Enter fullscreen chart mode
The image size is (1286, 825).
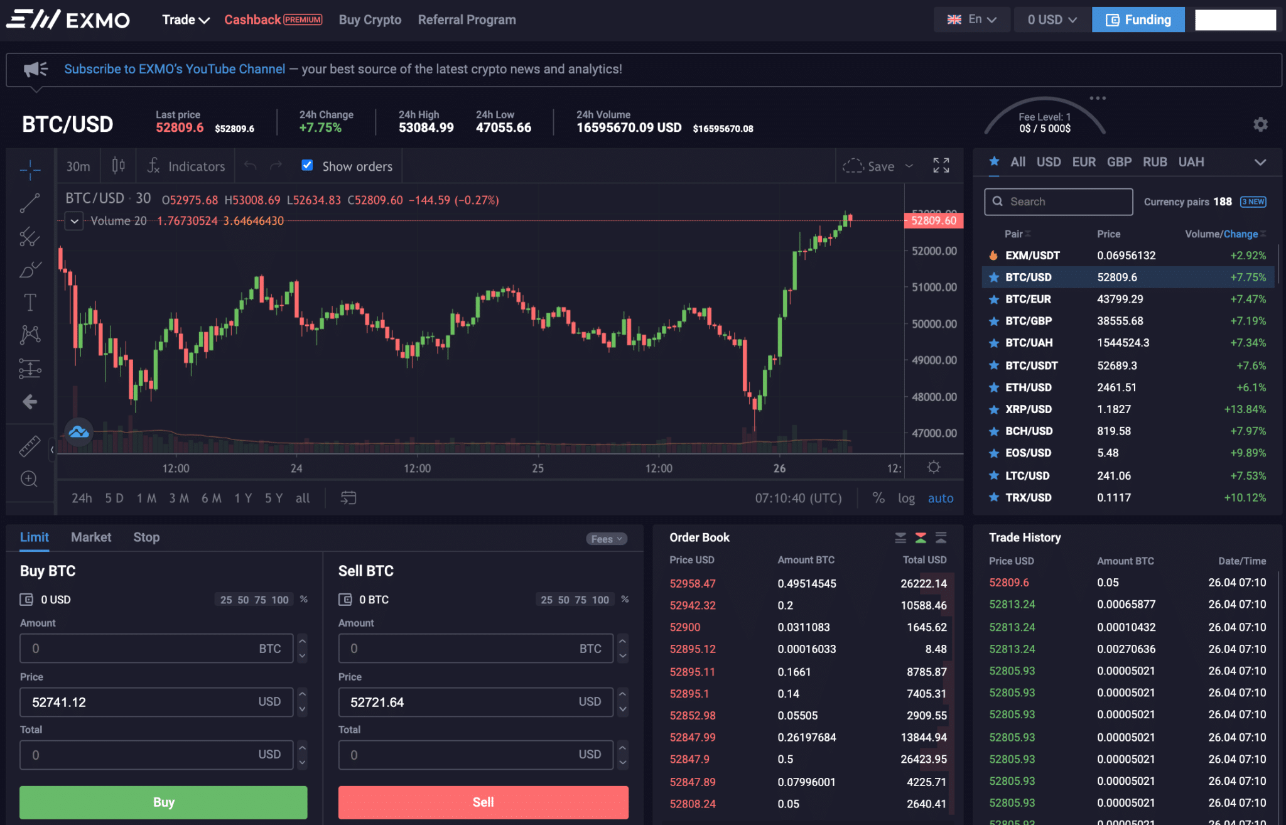[x=941, y=165]
